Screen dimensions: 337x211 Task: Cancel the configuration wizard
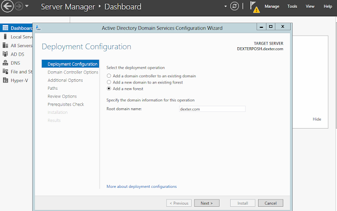click(x=271, y=203)
